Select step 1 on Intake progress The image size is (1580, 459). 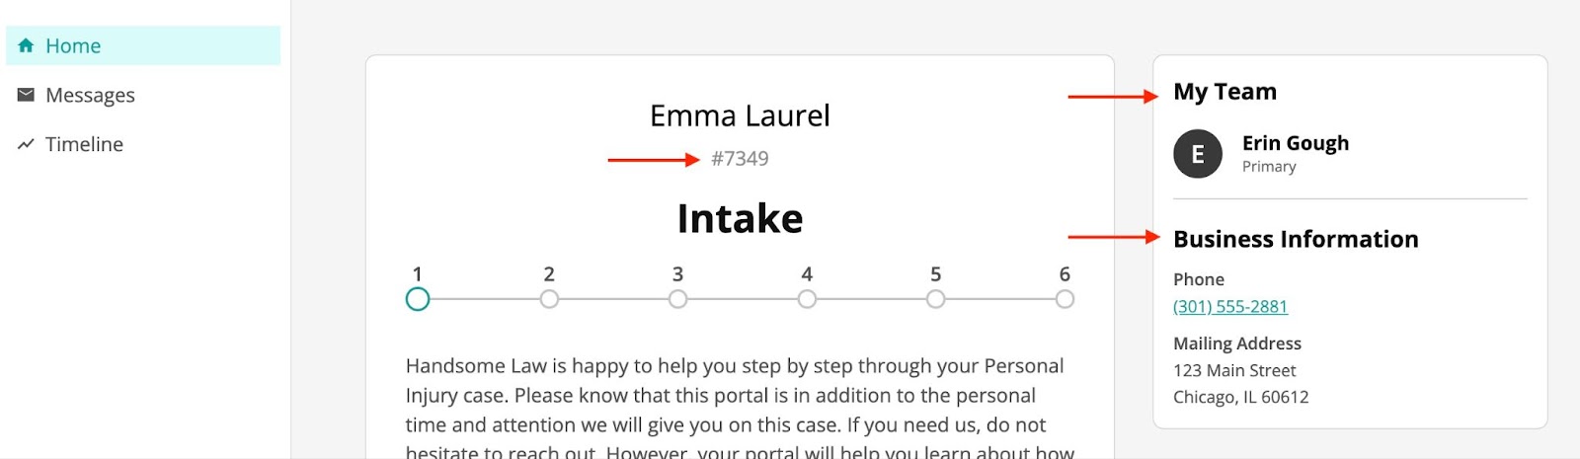pos(418,299)
